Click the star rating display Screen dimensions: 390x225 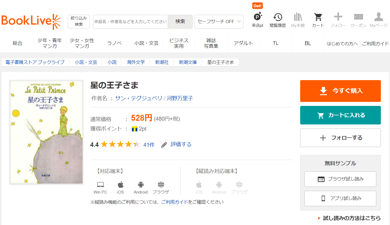pyautogui.click(x=120, y=145)
